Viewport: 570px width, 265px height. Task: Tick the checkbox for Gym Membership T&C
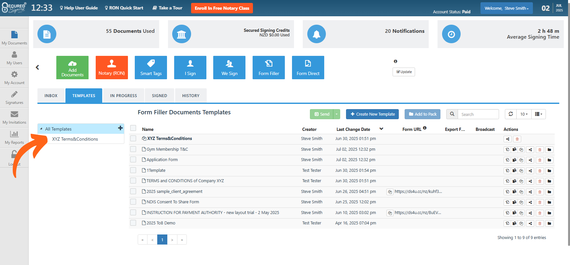pyautogui.click(x=133, y=149)
